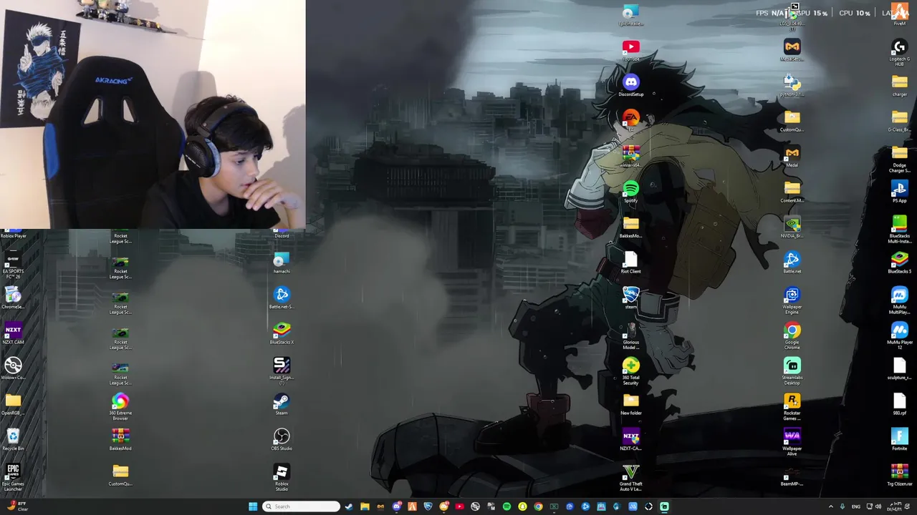The width and height of the screenshot is (917, 515).
Task: Open File Explorer from the taskbar
Action: tap(365, 506)
